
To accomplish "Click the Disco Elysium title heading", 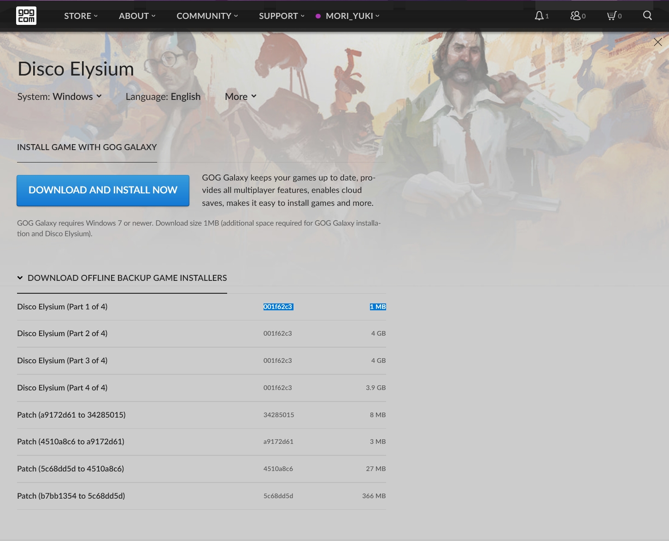I will pyautogui.click(x=76, y=69).
